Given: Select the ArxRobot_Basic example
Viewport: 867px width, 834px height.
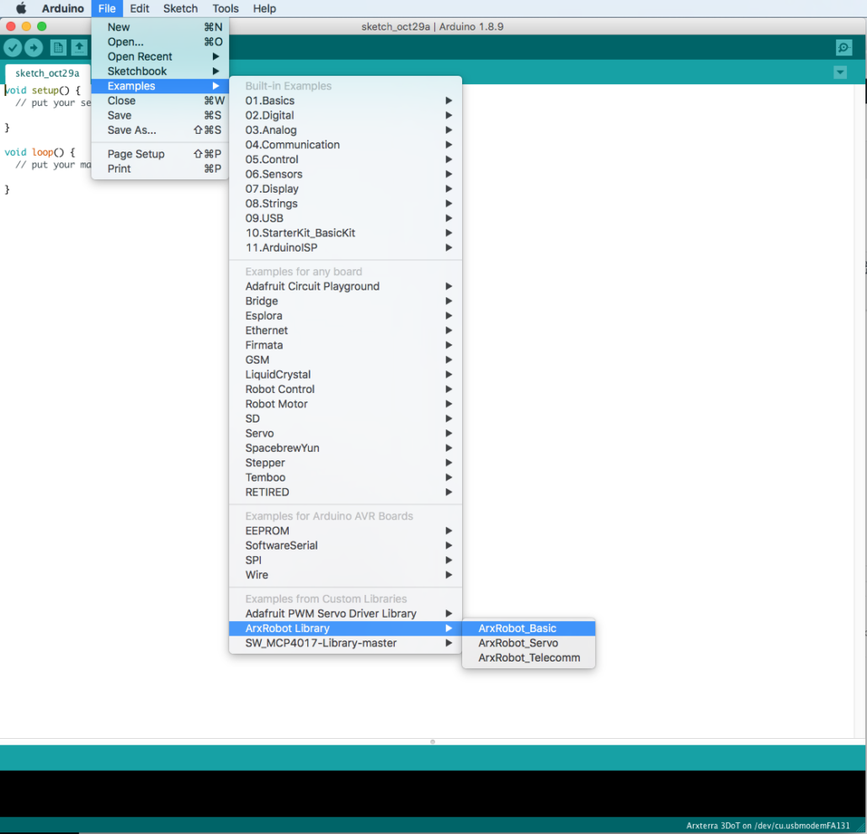Looking at the screenshot, I should (x=518, y=628).
